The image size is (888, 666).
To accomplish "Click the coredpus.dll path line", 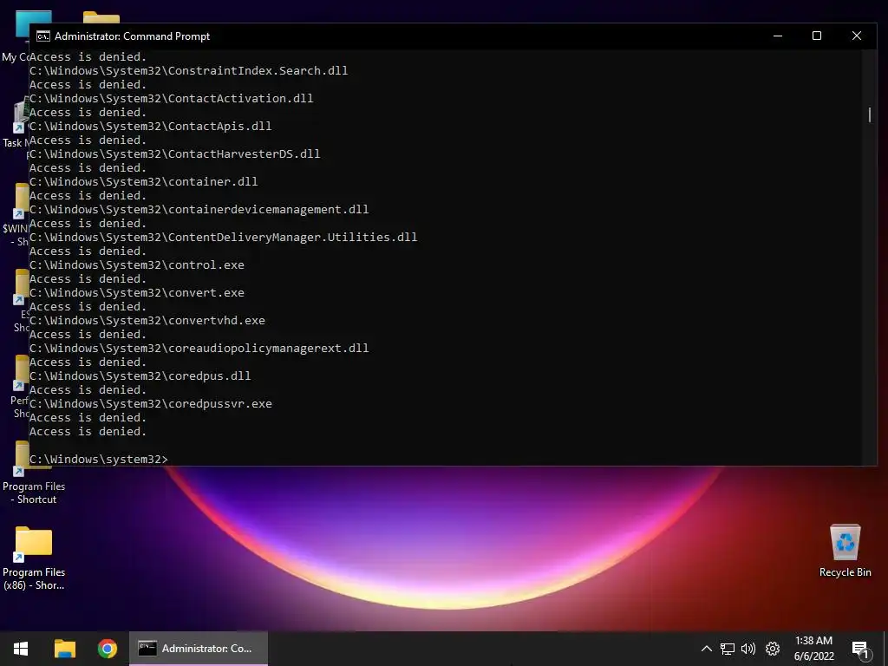I will 140,376.
